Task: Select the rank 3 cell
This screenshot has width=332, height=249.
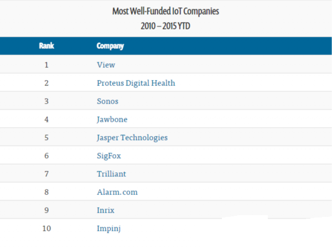Action: (x=46, y=101)
